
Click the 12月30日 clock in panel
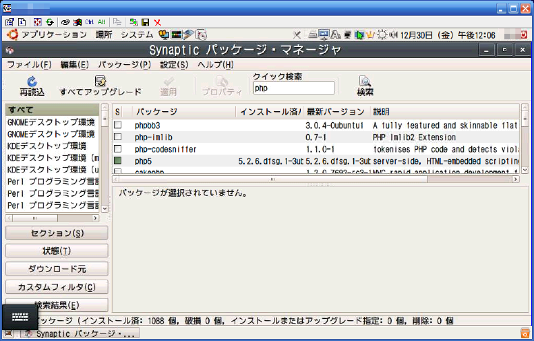[x=448, y=35]
